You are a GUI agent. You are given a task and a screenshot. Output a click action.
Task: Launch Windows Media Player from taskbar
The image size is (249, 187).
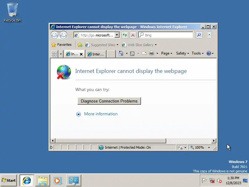(58, 180)
